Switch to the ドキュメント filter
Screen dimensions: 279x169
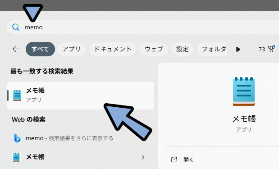click(113, 49)
